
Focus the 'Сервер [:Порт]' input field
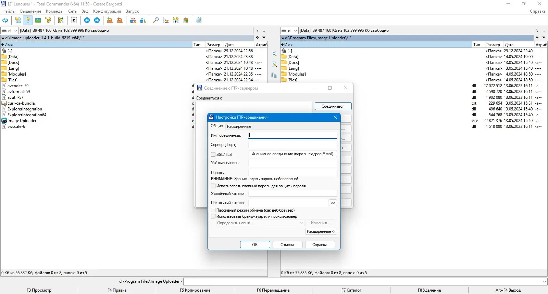293,145
